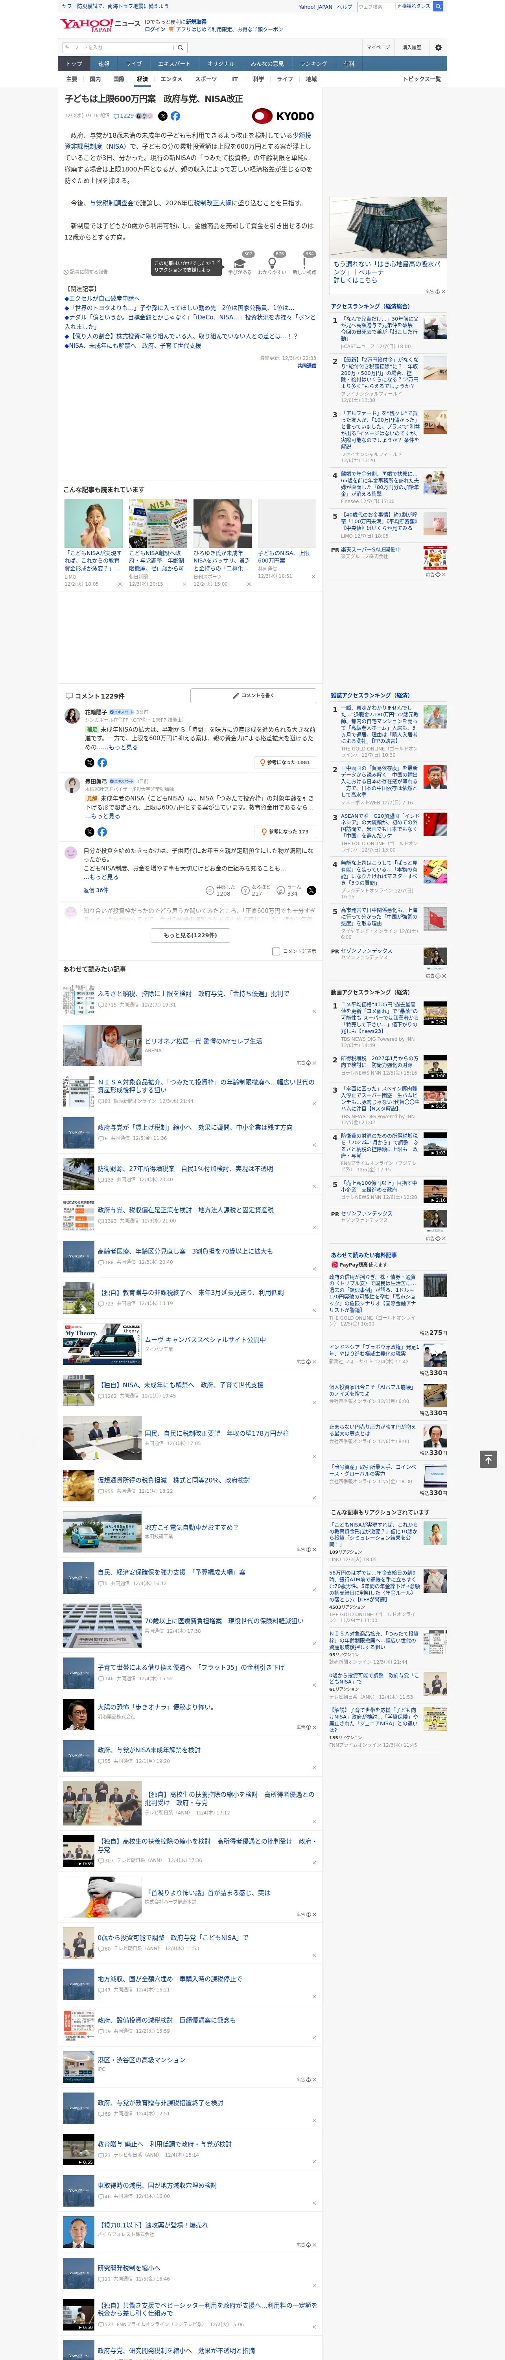Open the ヘルプ link in top bar

[344, 6]
